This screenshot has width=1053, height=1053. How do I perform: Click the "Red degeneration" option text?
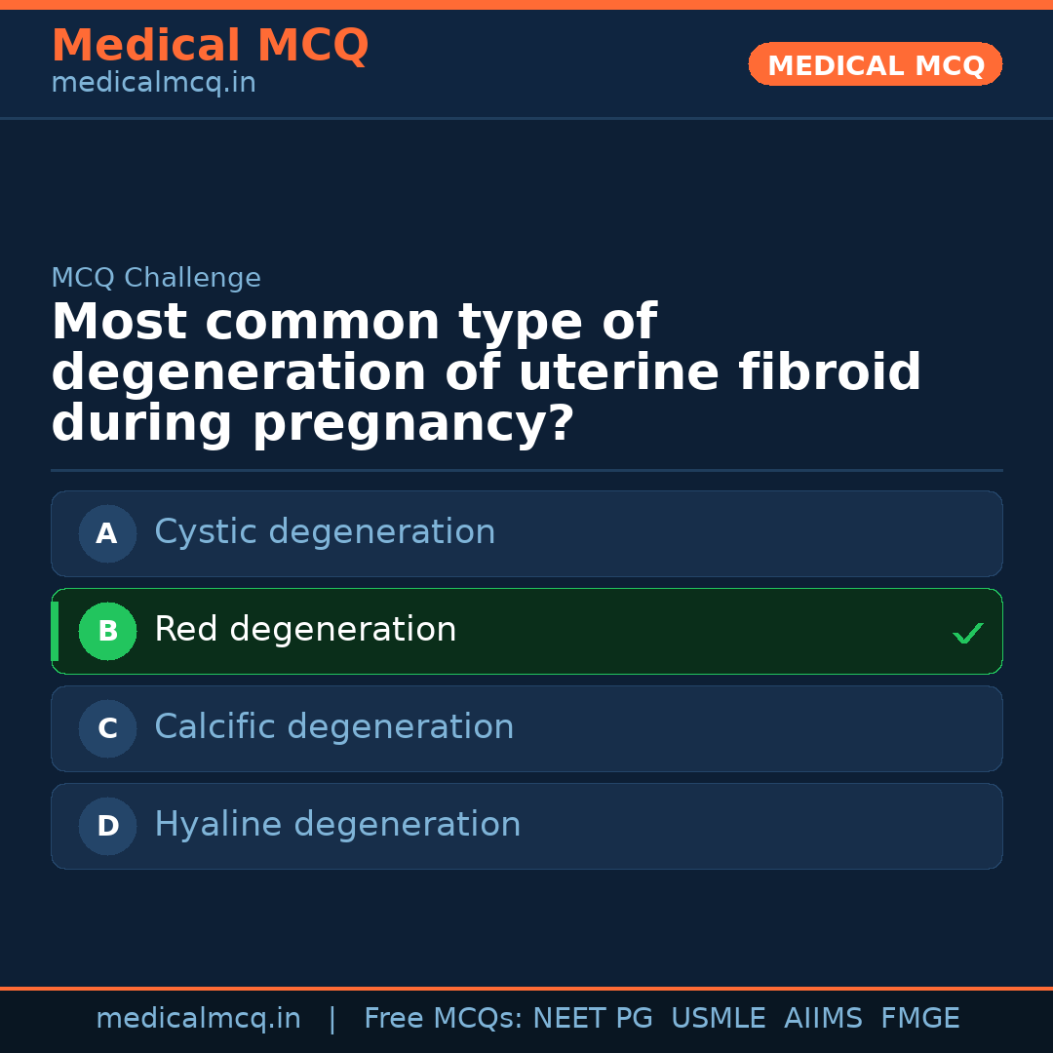pos(305,630)
